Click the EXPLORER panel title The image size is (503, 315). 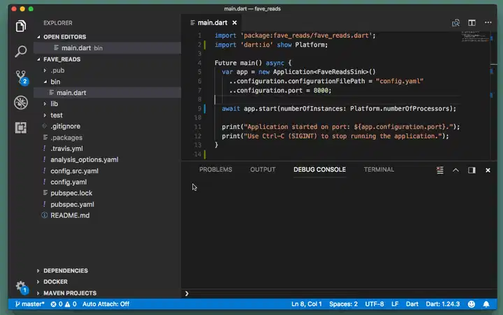coord(58,23)
